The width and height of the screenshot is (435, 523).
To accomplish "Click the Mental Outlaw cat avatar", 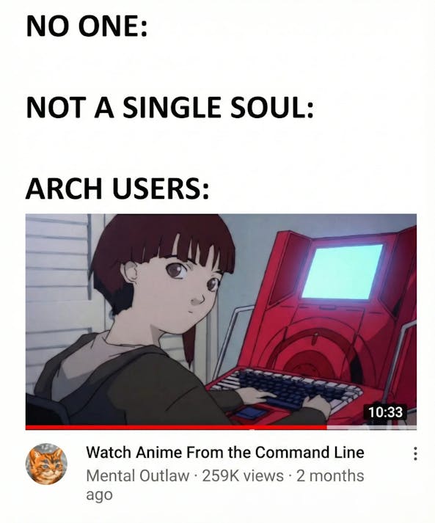I will [x=46, y=464].
